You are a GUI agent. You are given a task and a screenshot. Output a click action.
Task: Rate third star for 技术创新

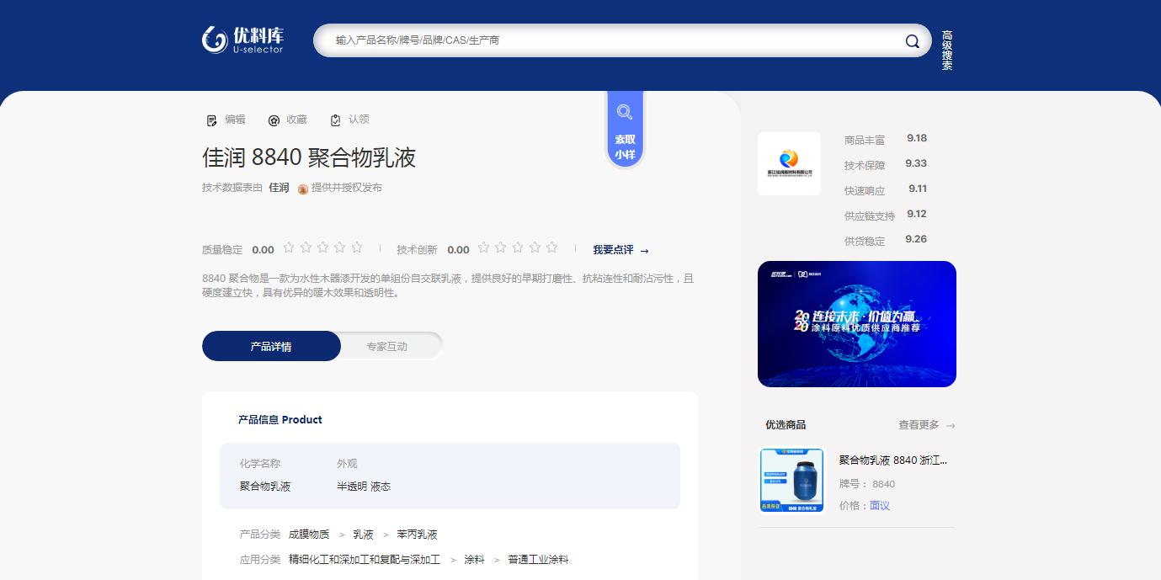pos(518,247)
